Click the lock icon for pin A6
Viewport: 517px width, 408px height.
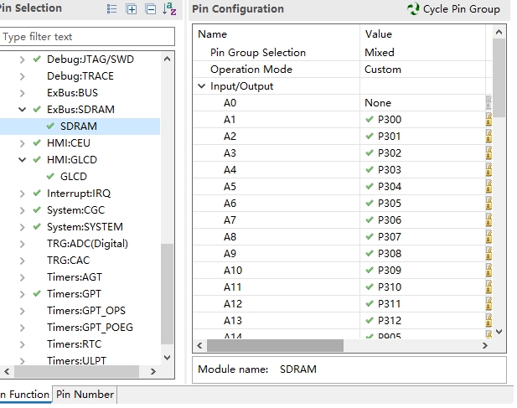click(x=489, y=204)
